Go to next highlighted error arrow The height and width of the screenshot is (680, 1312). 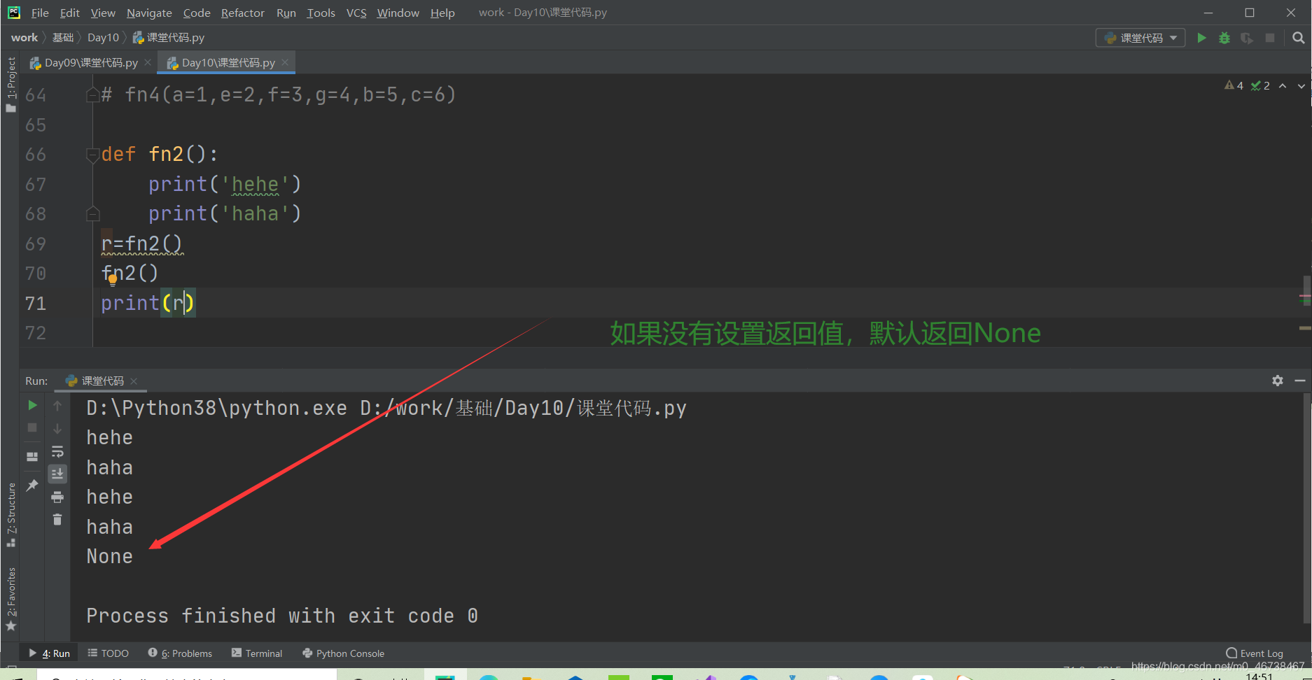[1301, 85]
